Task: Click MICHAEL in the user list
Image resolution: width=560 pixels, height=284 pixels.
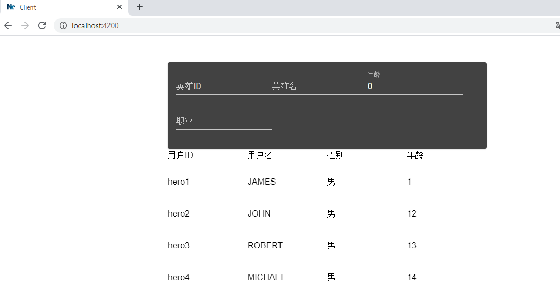Action: point(266,277)
